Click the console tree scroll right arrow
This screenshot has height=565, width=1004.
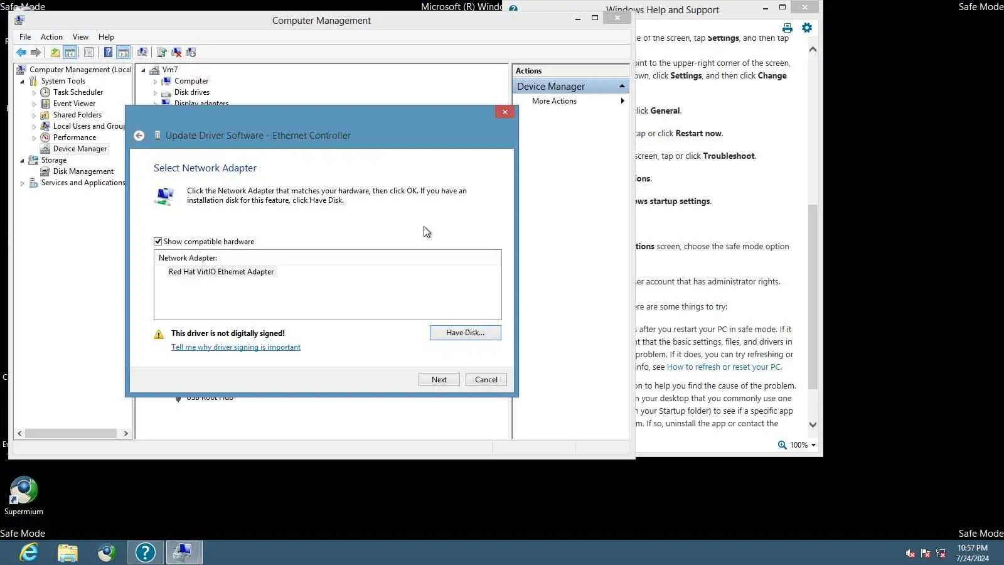126,434
